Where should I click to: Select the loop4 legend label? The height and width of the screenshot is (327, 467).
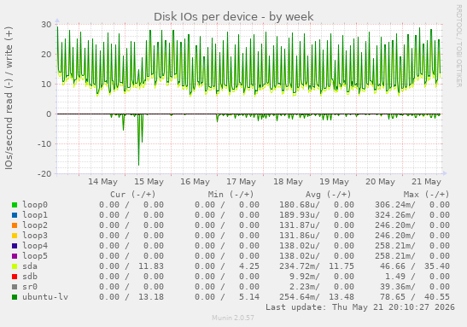[x=35, y=246]
